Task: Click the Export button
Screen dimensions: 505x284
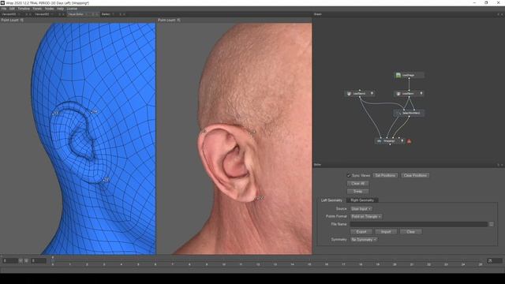Action: click(x=361, y=232)
